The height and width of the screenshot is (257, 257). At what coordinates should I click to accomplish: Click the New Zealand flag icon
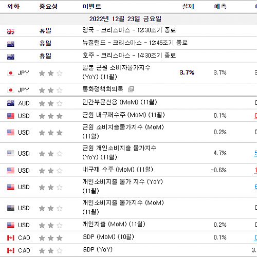[x=11, y=44]
